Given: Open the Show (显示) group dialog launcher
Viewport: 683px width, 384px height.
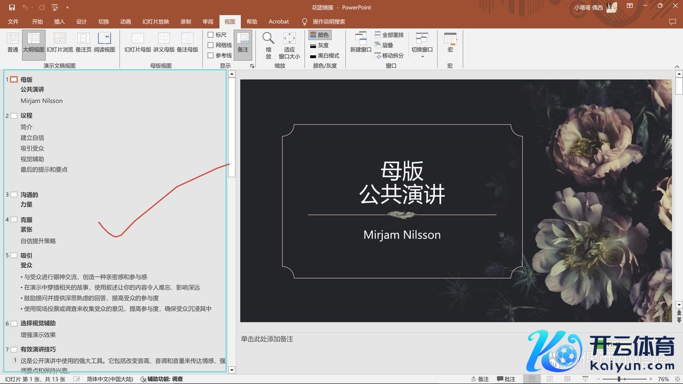Looking at the screenshot, I should (252, 66).
